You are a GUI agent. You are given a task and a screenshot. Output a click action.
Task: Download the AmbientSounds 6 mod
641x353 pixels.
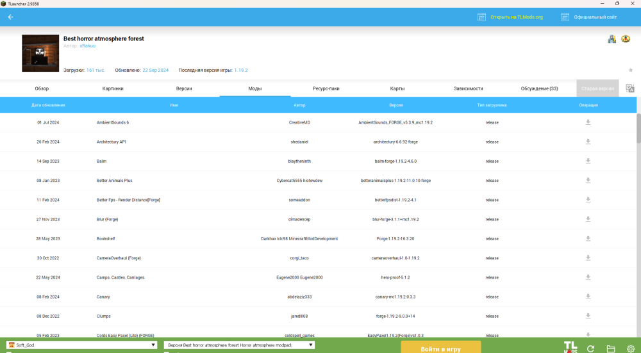pos(588,122)
